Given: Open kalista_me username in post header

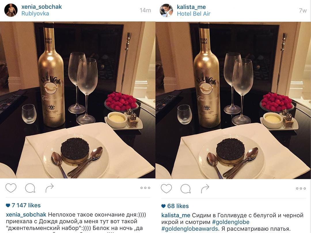Looking at the screenshot, I should pyautogui.click(x=191, y=7).
